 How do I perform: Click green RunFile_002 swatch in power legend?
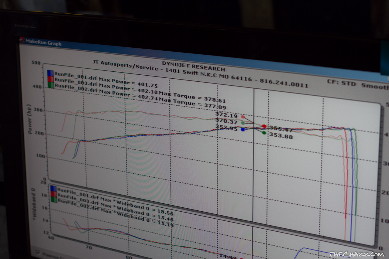tap(51, 85)
